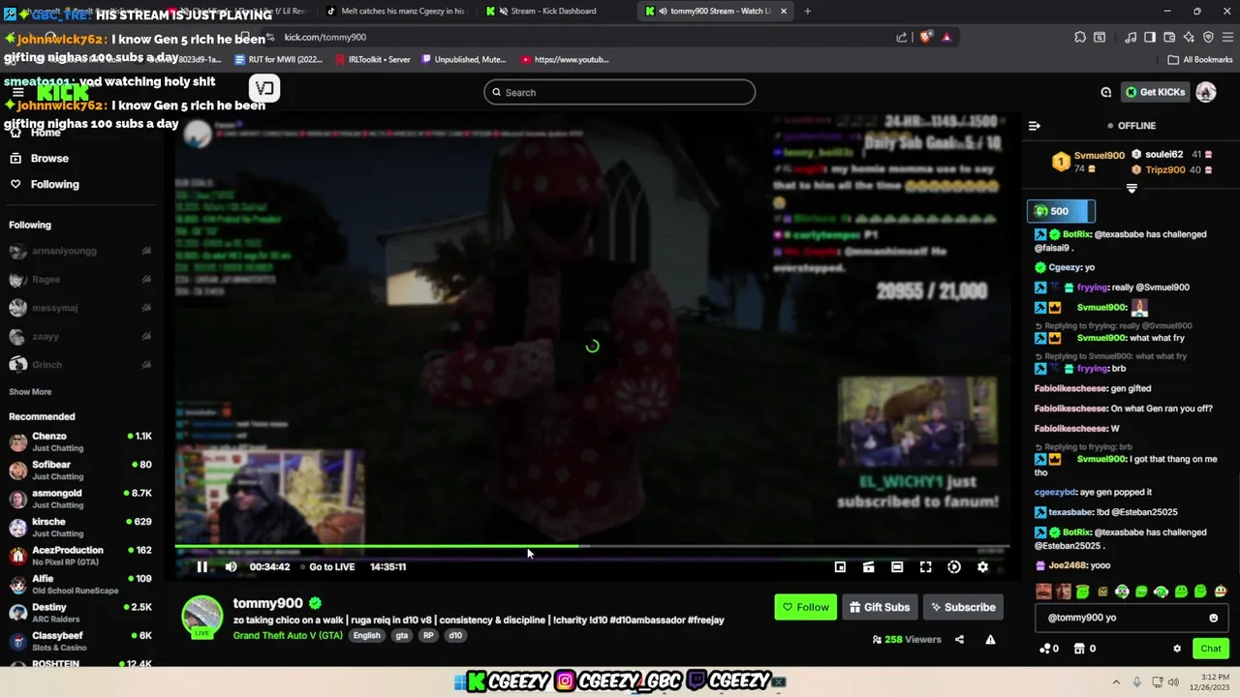Show hidden system tray icons chevron
The width and height of the screenshot is (1240, 697).
1116,682
